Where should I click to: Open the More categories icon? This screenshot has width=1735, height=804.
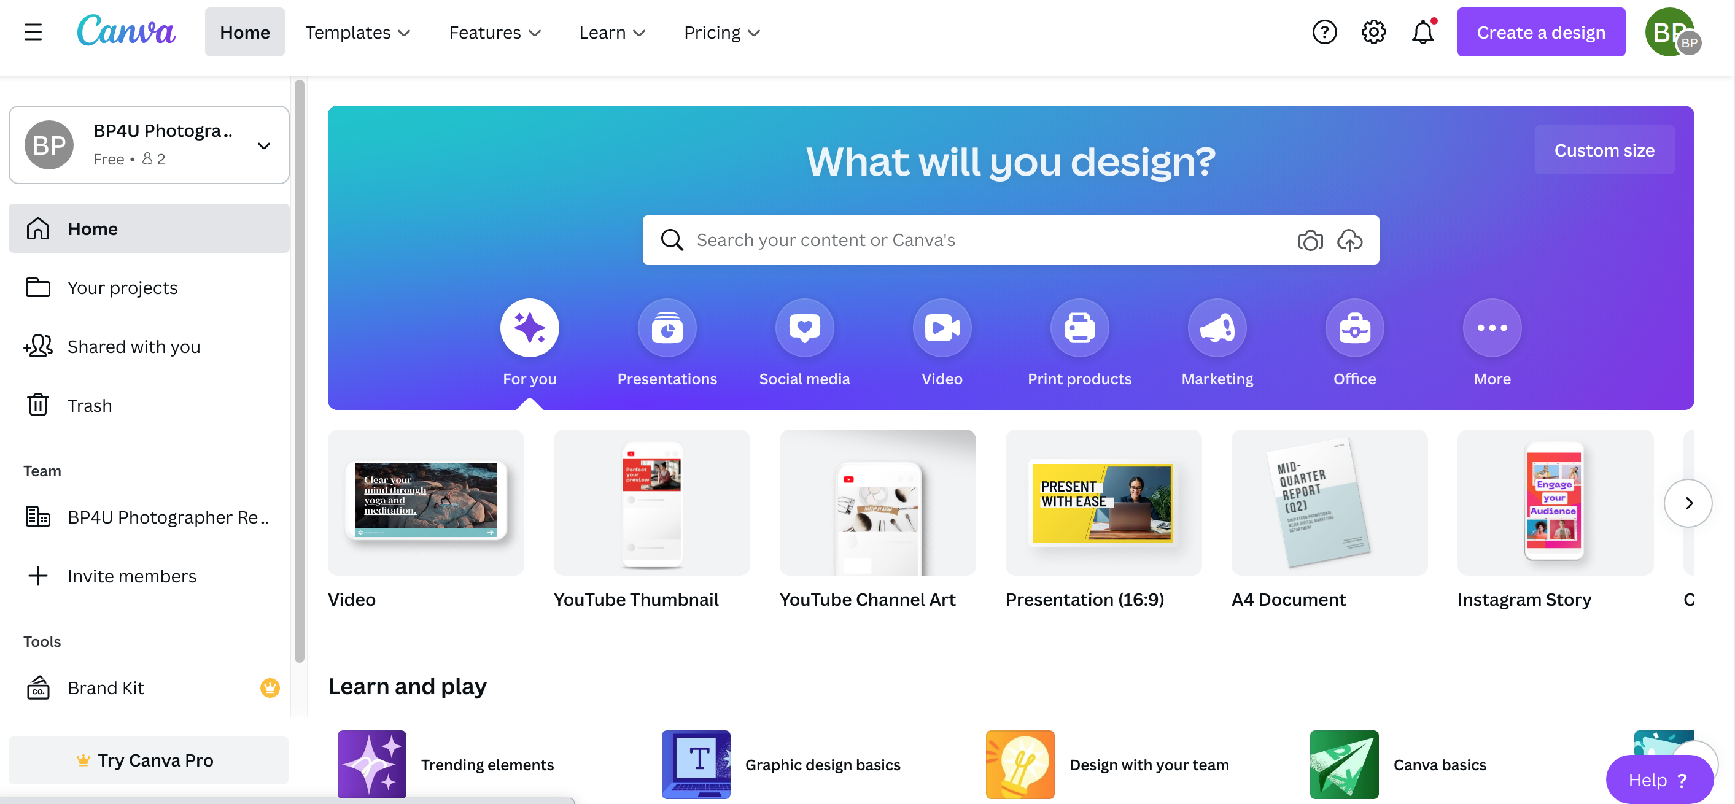pyautogui.click(x=1492, y=328)
